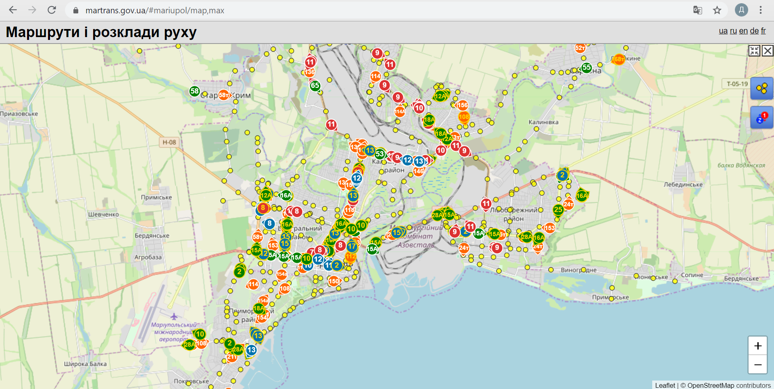Select route 65 vehicle marker
Screen dimensions: 774x389
coord(315,85)
